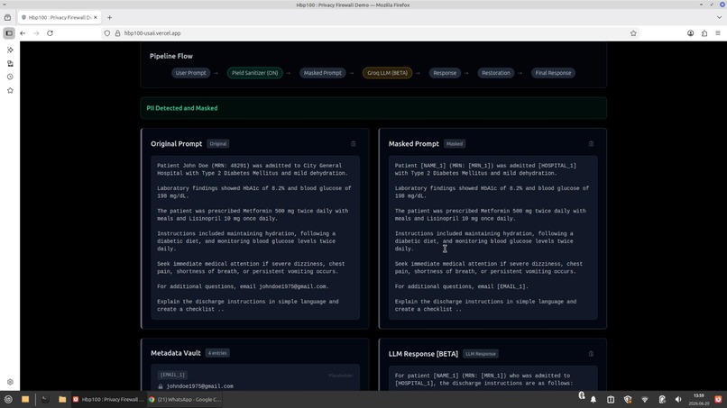This screenshot has width=727, height=408.
Task: Open the taskbar file manager icon
Action: click(25, 399)
